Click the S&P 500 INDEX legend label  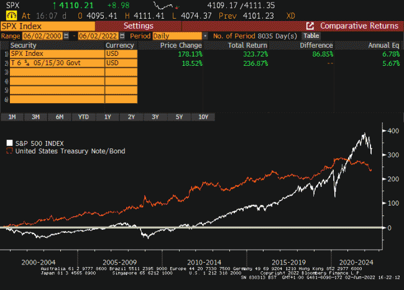click(39, 143)
